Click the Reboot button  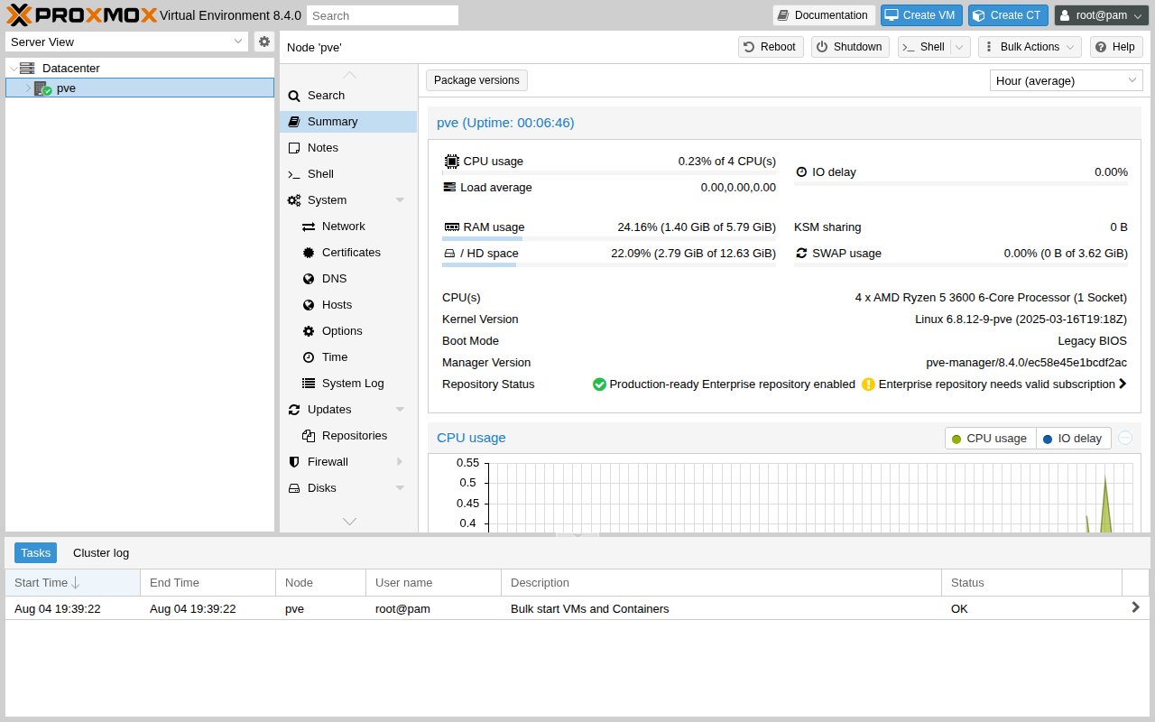771,47
